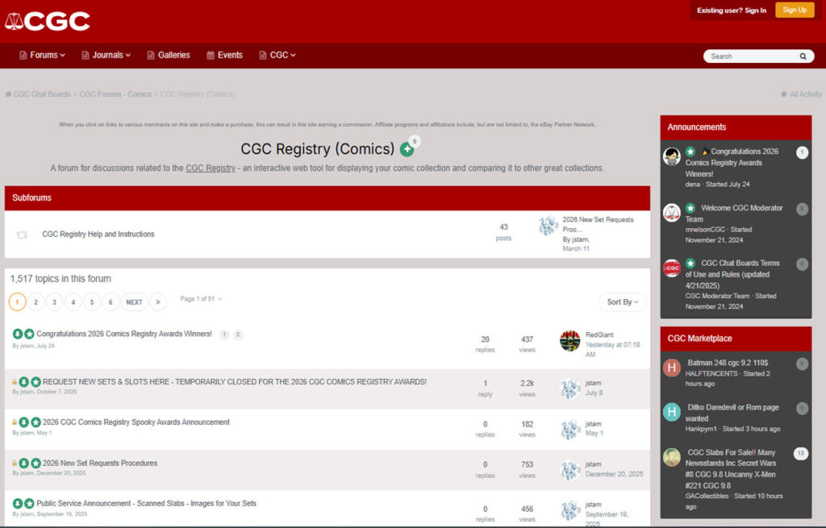This screenshot has height=528, width=826.
Task: Click Existing user? Sign In link
Action: 731,10
